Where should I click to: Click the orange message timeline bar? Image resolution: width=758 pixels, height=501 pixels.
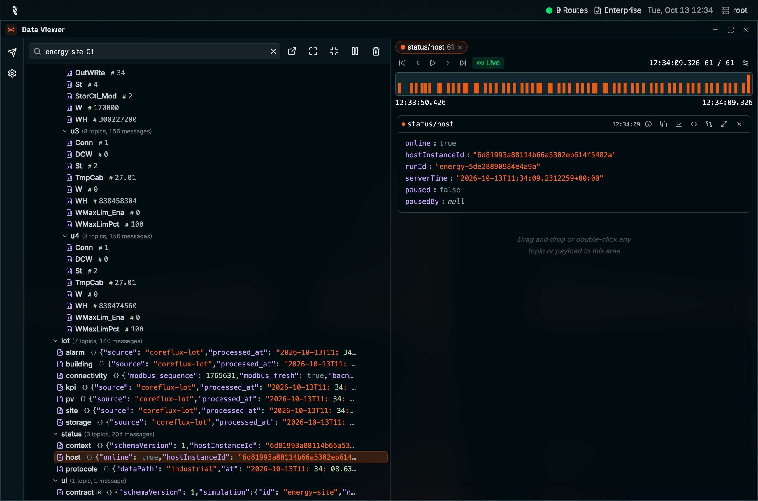point(574,84)
